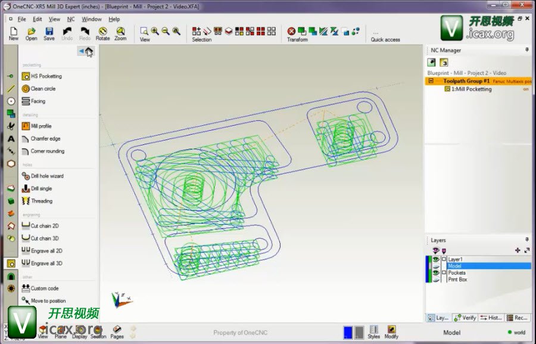536x344 pixels.
Task: Open Styles in status bar
Action: click(373, 332)
